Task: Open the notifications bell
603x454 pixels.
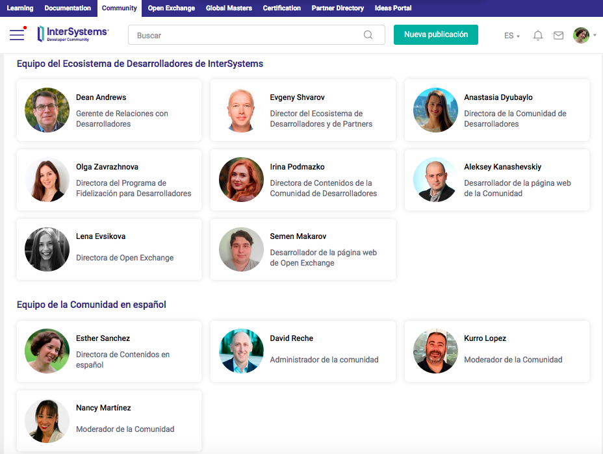Action: click(x=537, y=36)
